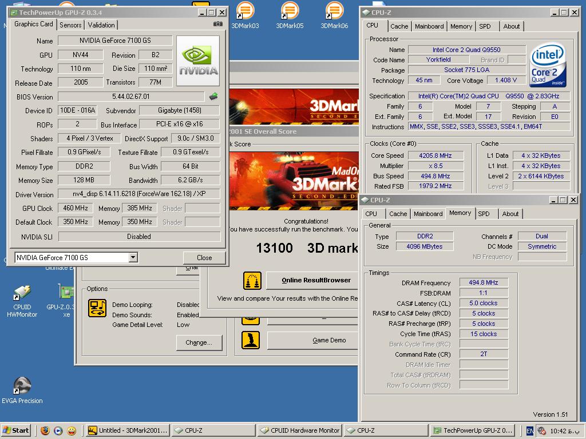Switch to Untitled - 3DMark2001 taskbar button

click(x=128, y=430)
